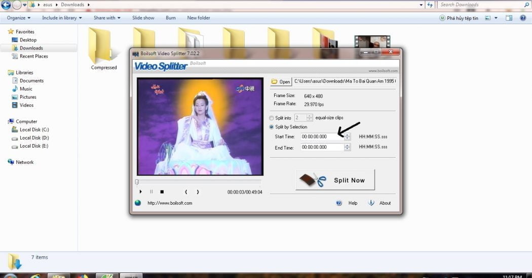The height and width of the screenshot is (278, 532).
Task: Open the Music library
Action: (x=26, y=89)
